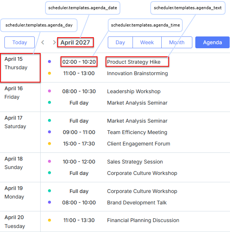This screenshot has height=232, width=230.
Task: Open the Client Engagement Forum event
Action: 138,144
